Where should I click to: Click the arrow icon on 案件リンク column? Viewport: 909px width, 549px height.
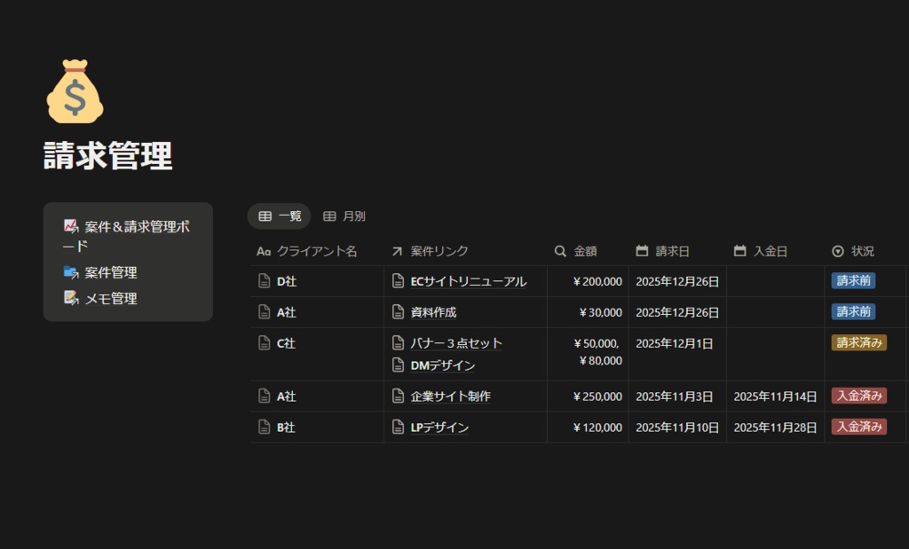tap(395, 251)
